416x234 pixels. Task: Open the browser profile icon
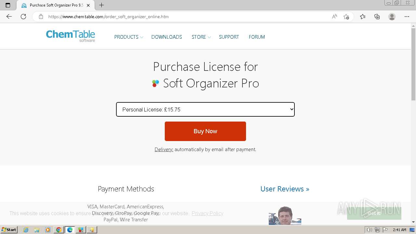pos(392,17)
